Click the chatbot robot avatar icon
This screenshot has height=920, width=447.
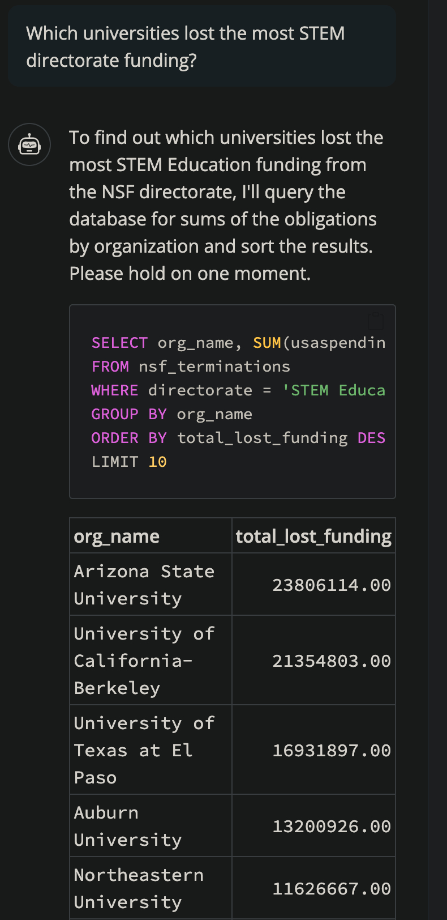29,145
